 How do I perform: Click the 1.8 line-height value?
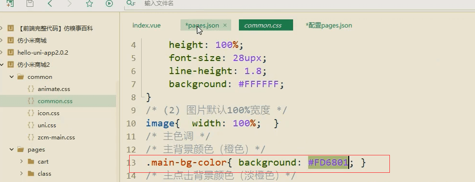click(253, 71)
